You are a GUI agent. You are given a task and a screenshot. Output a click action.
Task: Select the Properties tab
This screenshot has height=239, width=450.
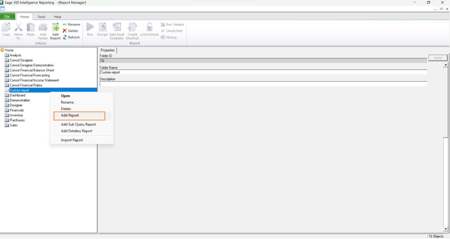coord(108,50)
